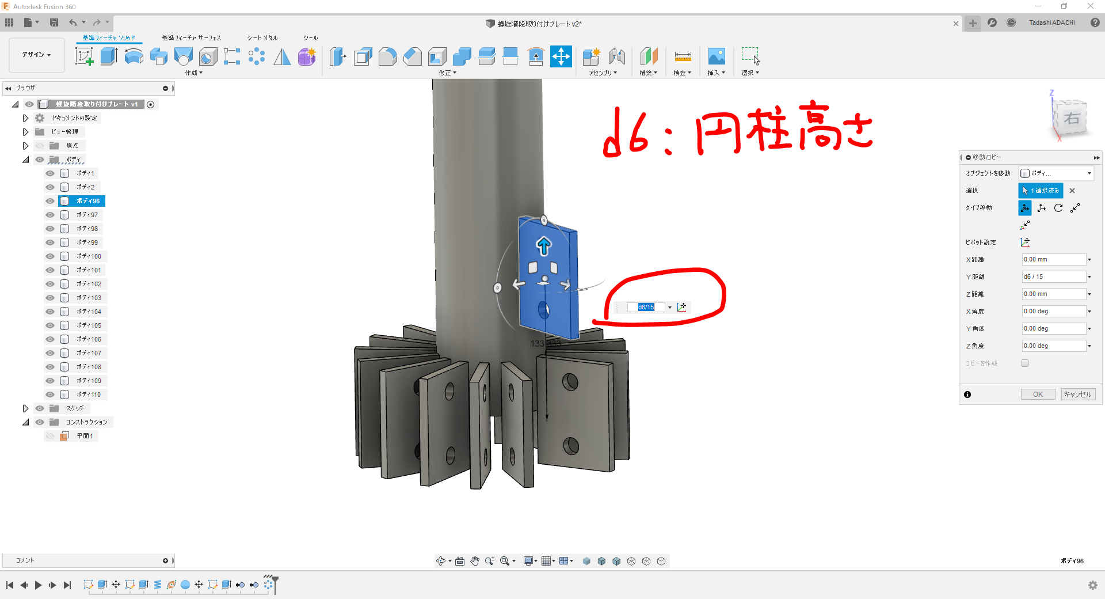Screen dimensions: 1105x599
Task: Hide ボディ1 with its eye icon
Action: [50, 173]
